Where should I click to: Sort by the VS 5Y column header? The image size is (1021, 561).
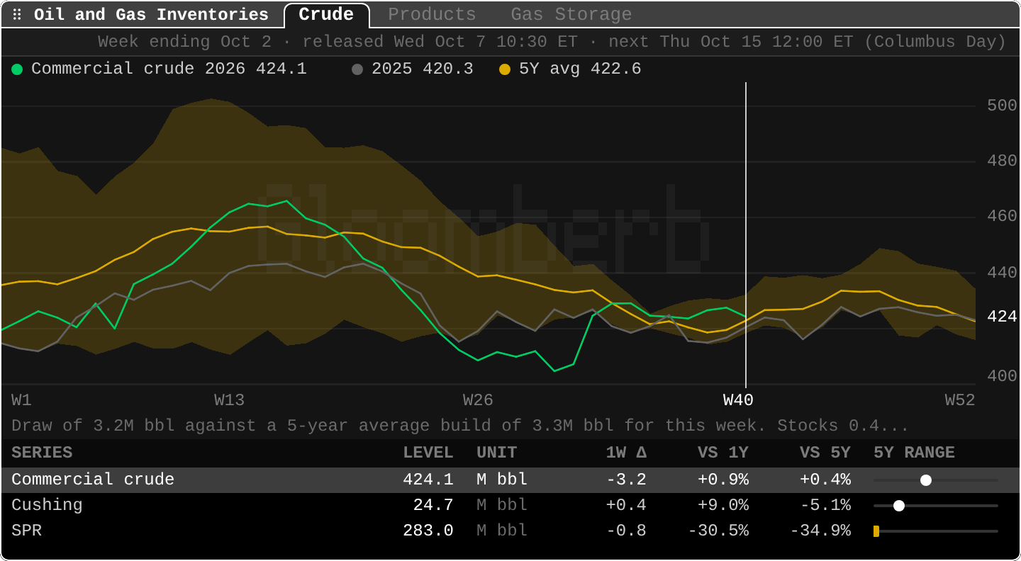(x=825, y=453)
